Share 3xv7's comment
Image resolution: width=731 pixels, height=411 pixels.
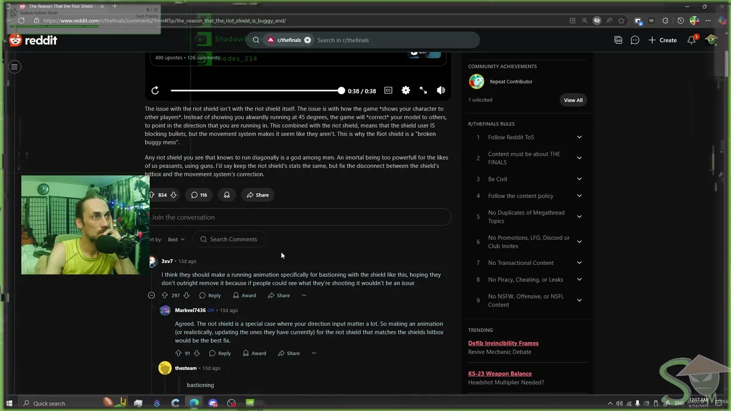[279, 296]
